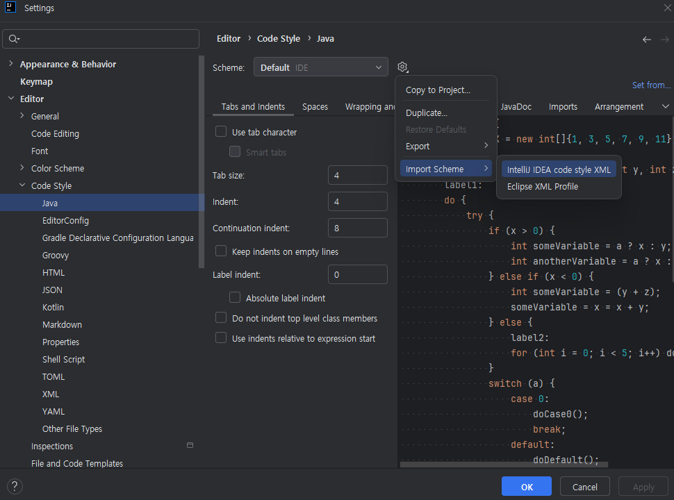Screen dimensions: 674x500
Task: Expand the Color Scheme node
Action: click(22, 168)
